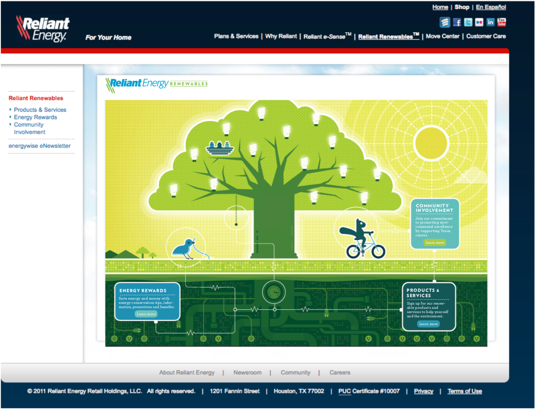Open the Reliant e-Sense menu item
535x409 pixels.
327,36
